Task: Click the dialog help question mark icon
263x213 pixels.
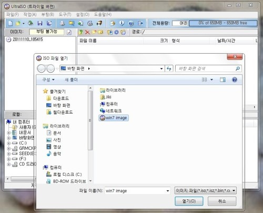Action: tap(235, 80)
